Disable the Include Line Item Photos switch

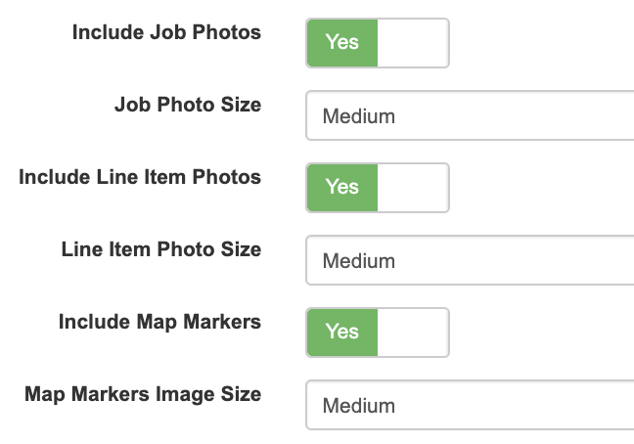click(378, 188)
